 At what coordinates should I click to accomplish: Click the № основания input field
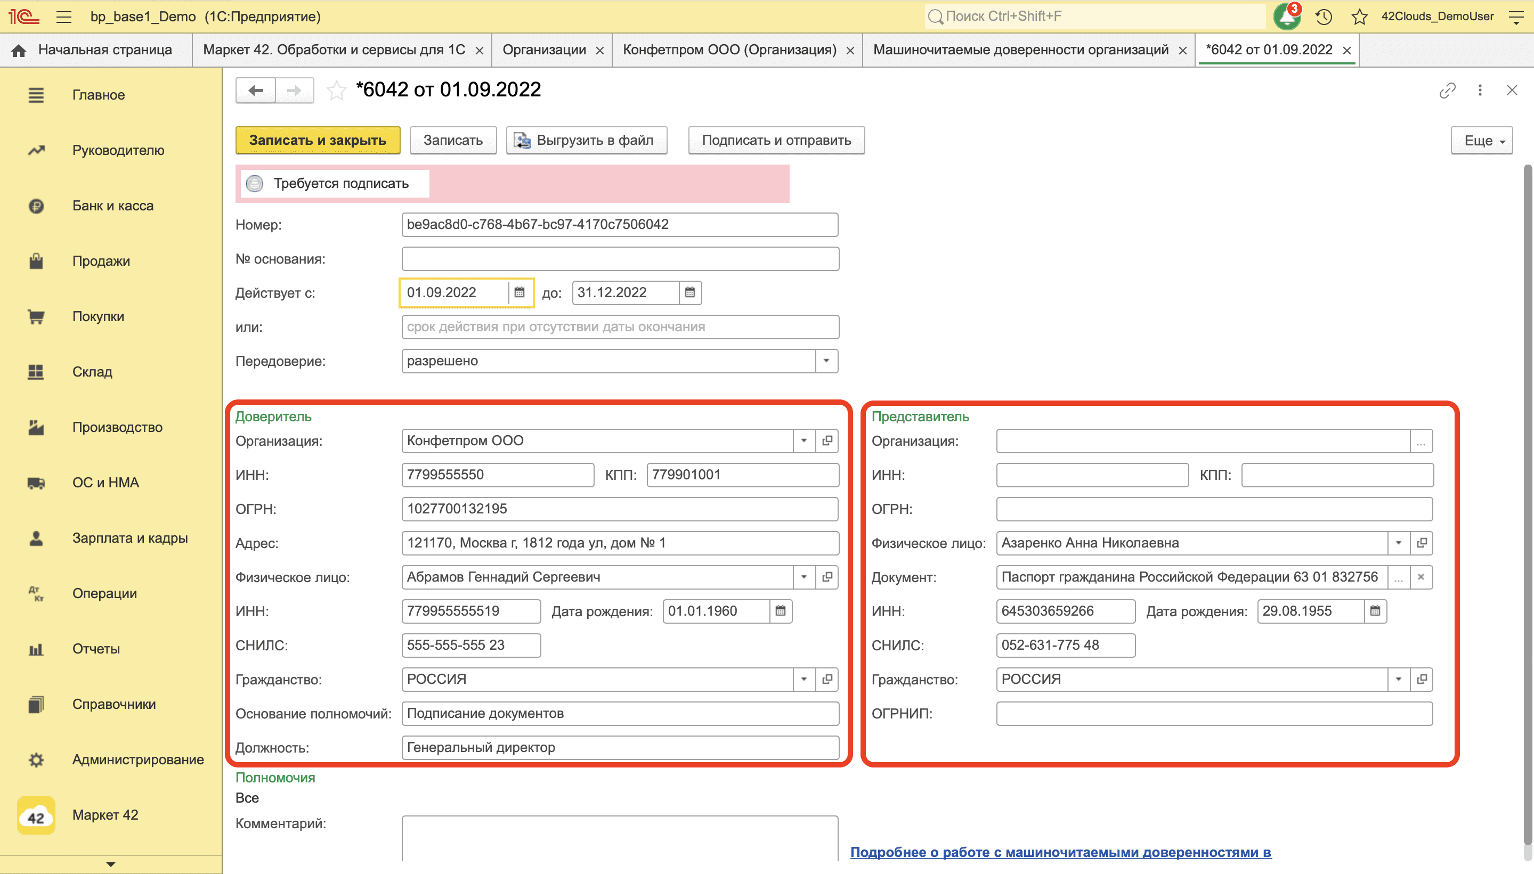(620, 259)
